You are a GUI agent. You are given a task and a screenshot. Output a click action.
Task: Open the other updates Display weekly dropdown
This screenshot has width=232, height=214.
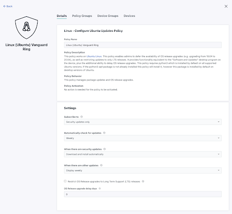click(143, 170)
